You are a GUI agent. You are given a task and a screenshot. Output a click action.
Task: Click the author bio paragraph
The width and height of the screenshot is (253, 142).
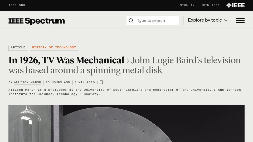click(125, 92)
